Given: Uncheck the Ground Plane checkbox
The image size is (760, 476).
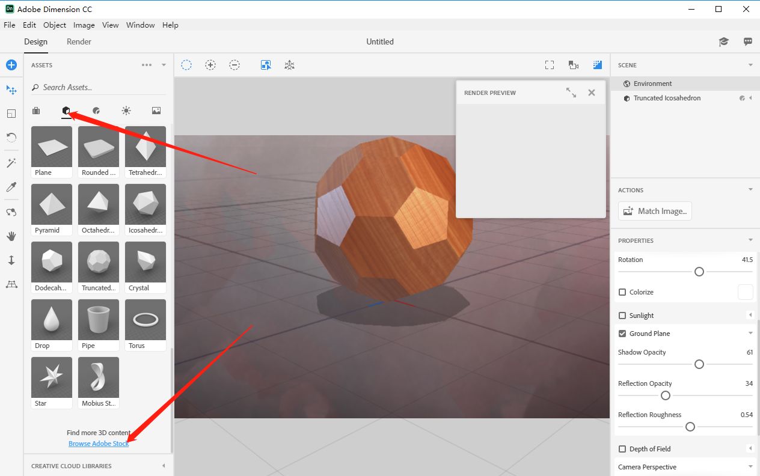Looking at the screenshot, I should pos(622,334).
